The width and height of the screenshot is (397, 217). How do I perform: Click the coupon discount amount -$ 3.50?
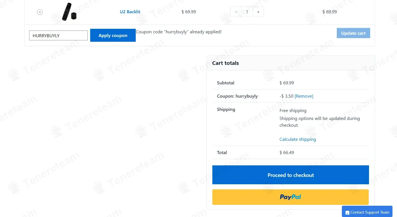tap(286, 96)
